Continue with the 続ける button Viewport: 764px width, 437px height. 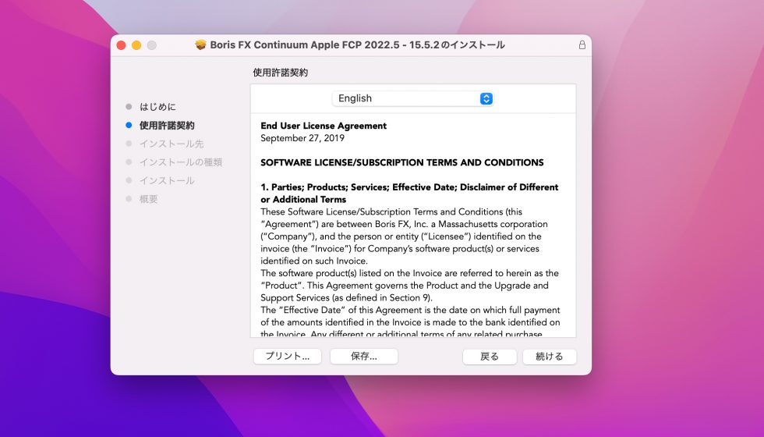tap(550, 357)
